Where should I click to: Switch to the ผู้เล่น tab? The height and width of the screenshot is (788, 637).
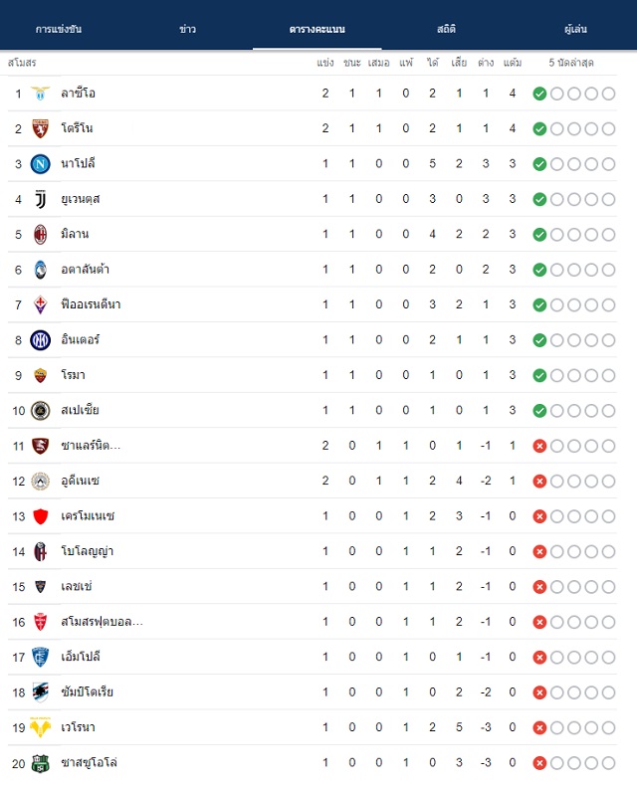575,29
